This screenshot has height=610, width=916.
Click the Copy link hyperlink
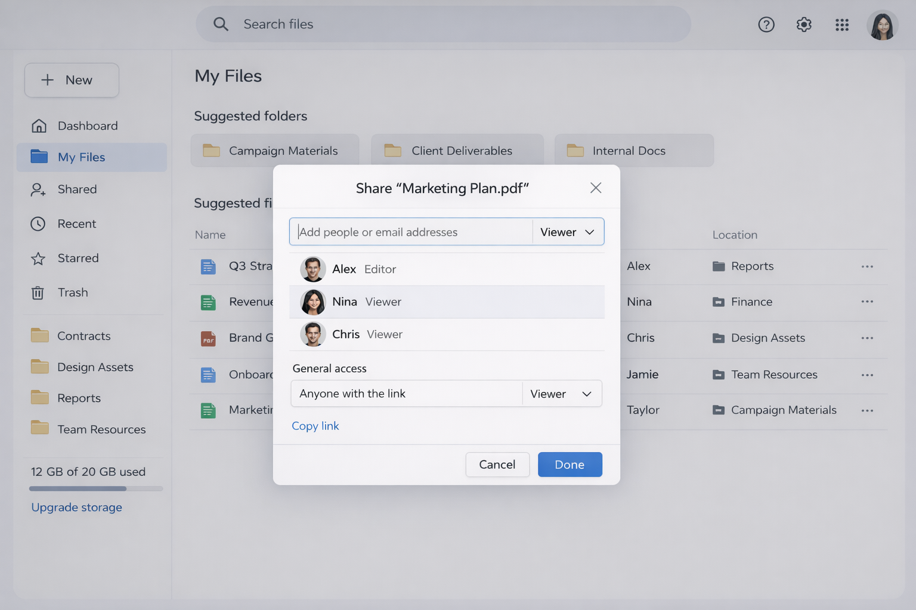pyautogui.click(x=315, y=426)
